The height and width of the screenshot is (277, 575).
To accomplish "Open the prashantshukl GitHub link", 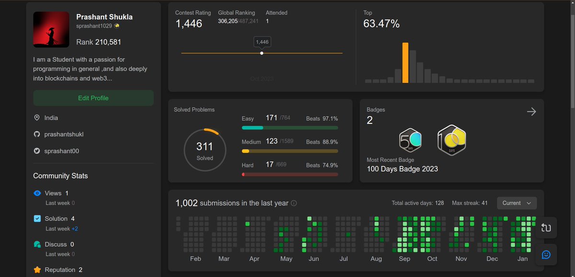I will (64, 134).
